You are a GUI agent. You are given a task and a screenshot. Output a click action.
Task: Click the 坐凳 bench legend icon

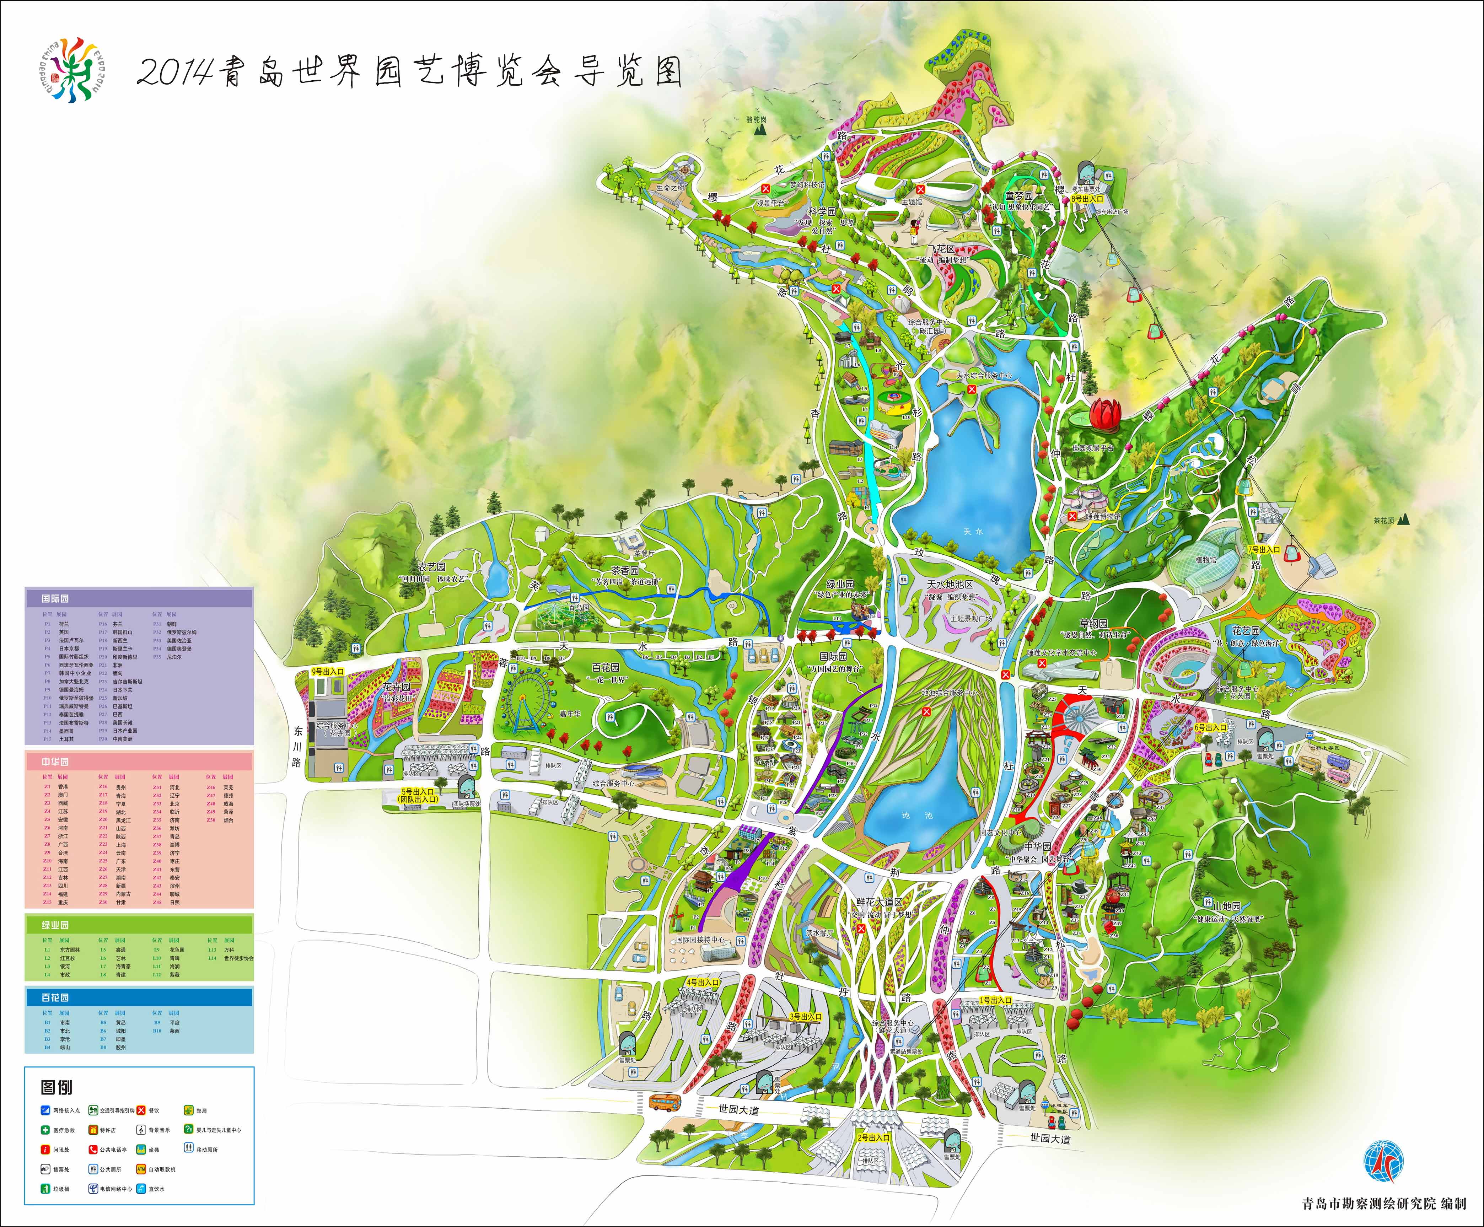(x=141, y=1149)
